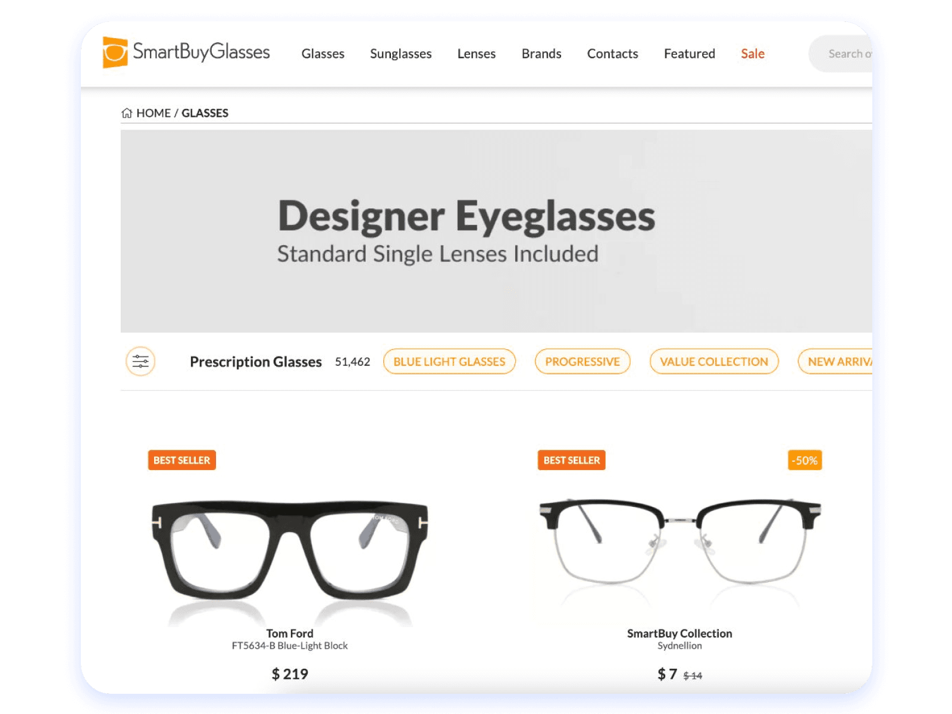
Task: Open the Lenses menu
Action: tap(476, 54)
